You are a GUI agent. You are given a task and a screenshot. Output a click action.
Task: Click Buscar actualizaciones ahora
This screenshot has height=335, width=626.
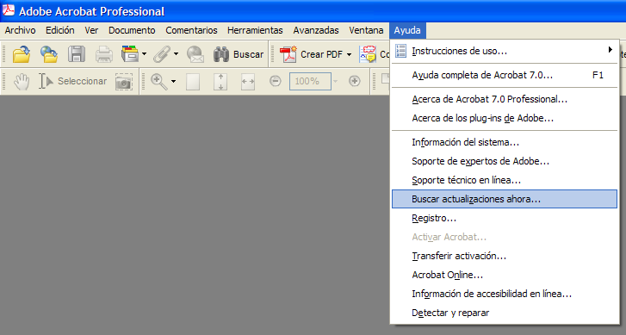point(505,199)
